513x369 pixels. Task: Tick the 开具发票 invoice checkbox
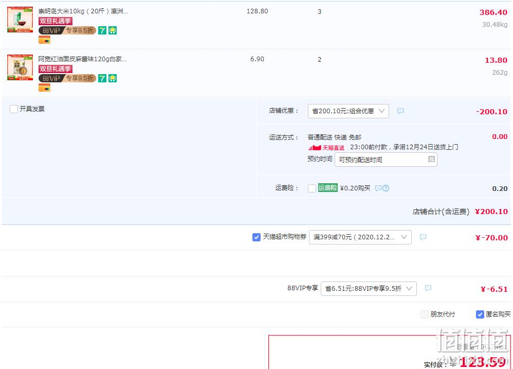click(14, 109)
